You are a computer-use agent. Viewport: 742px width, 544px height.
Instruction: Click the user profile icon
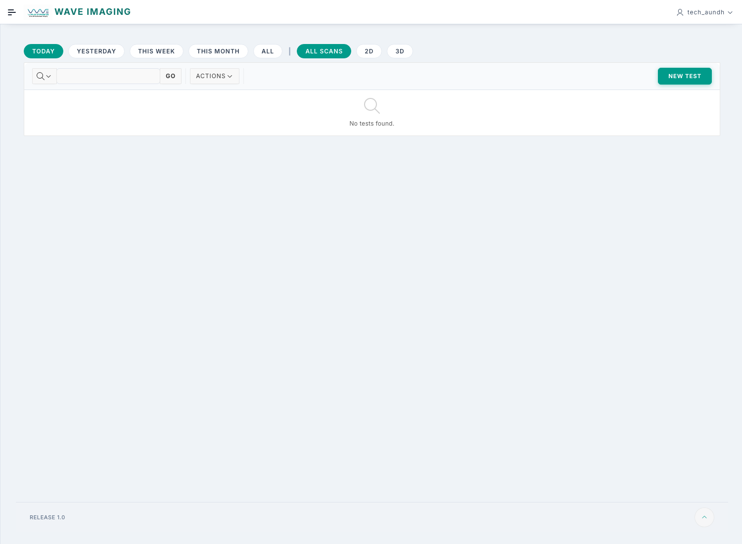[x=680, y=12]
